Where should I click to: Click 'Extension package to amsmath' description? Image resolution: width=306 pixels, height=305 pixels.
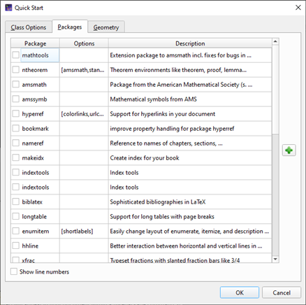pyautogui.click(x=180, y=55)
